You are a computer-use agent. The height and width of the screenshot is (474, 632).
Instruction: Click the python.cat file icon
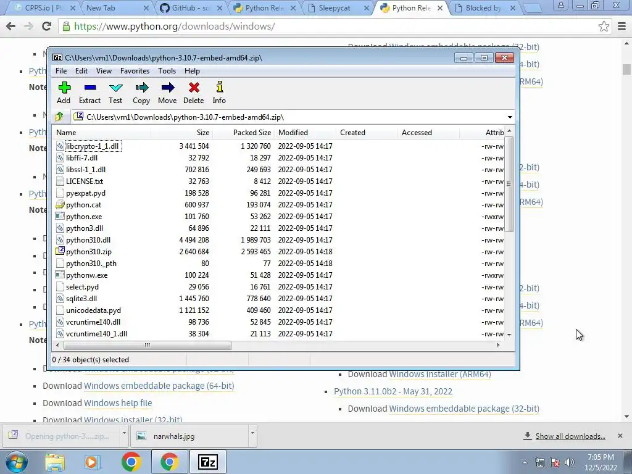(x=60, y=205)
